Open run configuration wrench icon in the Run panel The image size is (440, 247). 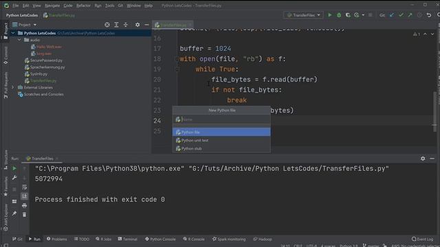(x=14, y=178)
